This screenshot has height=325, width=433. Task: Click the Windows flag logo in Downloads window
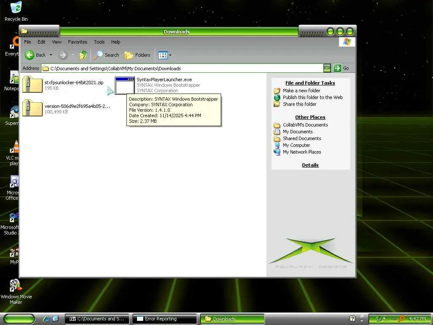point(347,42)
